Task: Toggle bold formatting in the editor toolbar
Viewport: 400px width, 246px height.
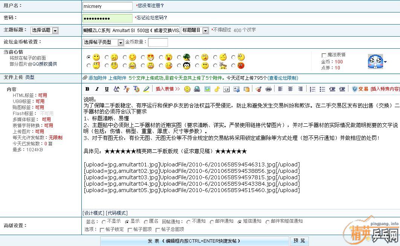Action: 87,89
